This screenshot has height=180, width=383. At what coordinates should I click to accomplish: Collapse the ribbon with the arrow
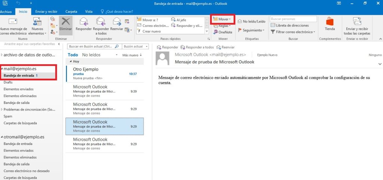coord(380,39)
